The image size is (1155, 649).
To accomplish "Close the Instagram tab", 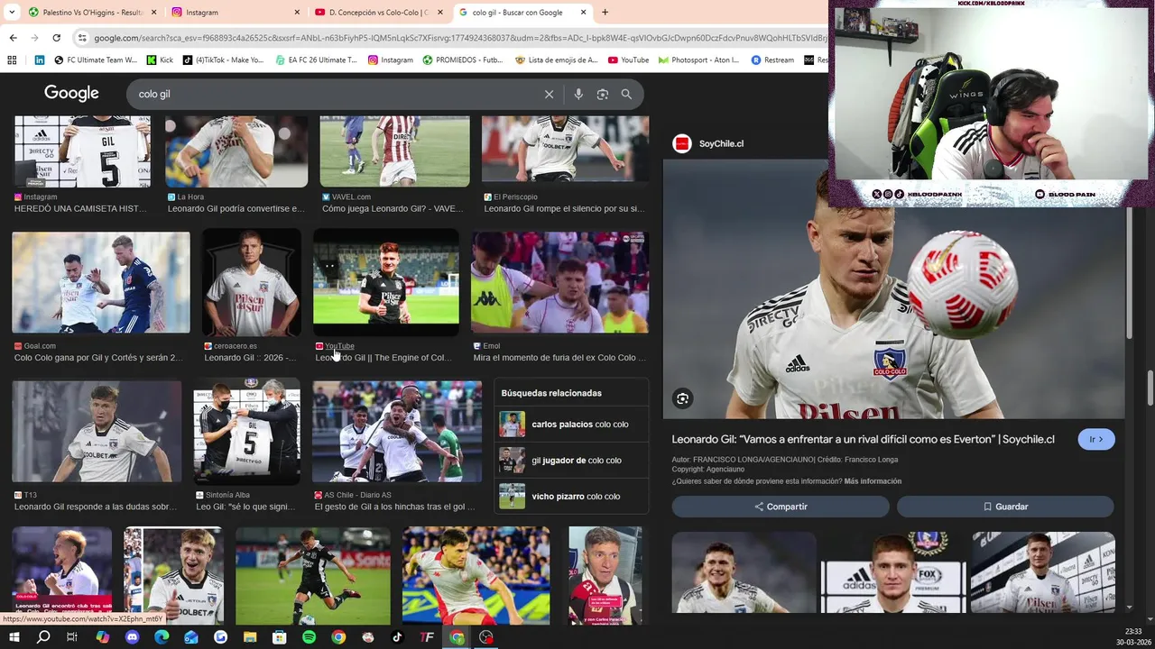I will tap(297, 13).
